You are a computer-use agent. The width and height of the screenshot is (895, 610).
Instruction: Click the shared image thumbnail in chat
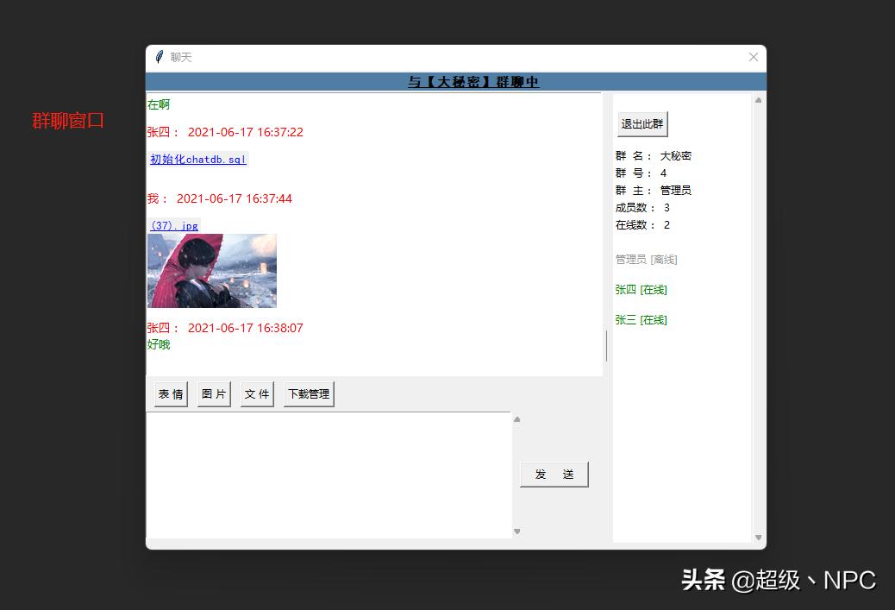(x=211, y=270)
